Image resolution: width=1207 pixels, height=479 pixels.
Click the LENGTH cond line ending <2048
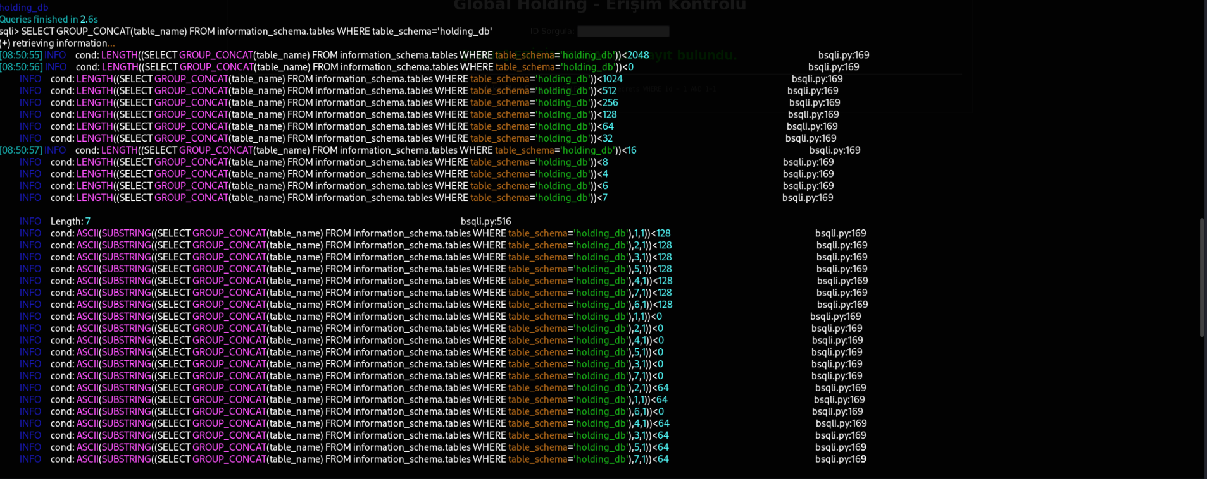tap(362, 55)
